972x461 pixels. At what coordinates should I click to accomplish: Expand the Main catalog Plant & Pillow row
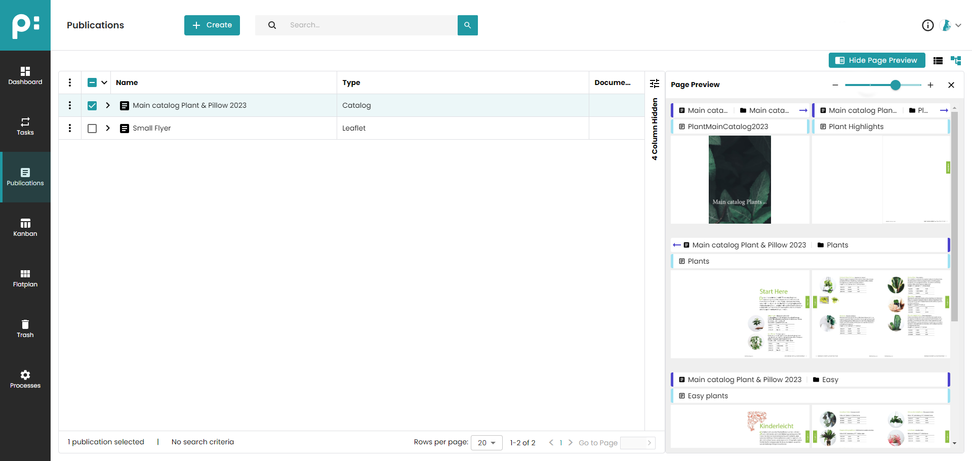click(x=108, y=105)
